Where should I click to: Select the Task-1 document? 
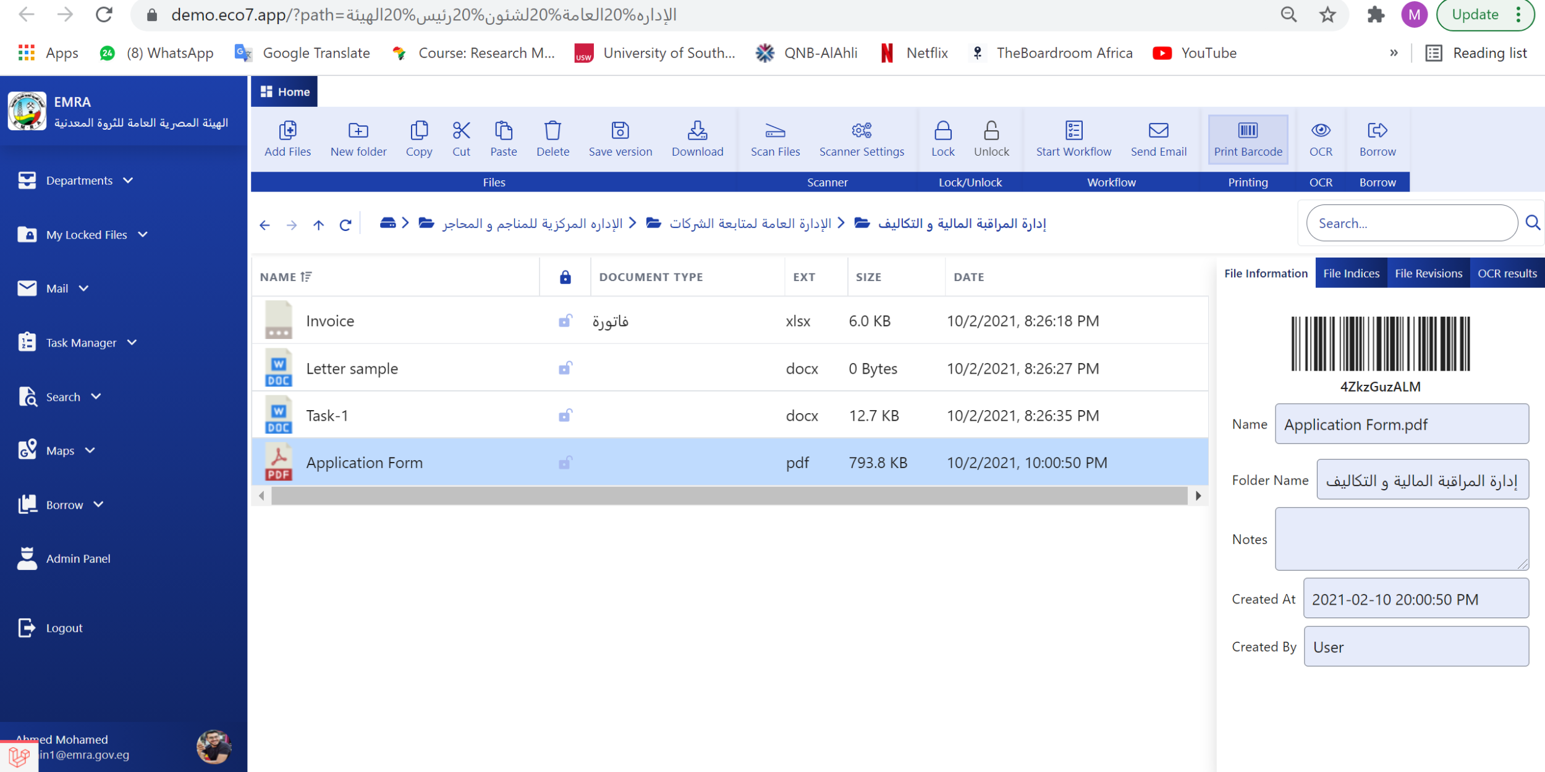coord(730,415)
